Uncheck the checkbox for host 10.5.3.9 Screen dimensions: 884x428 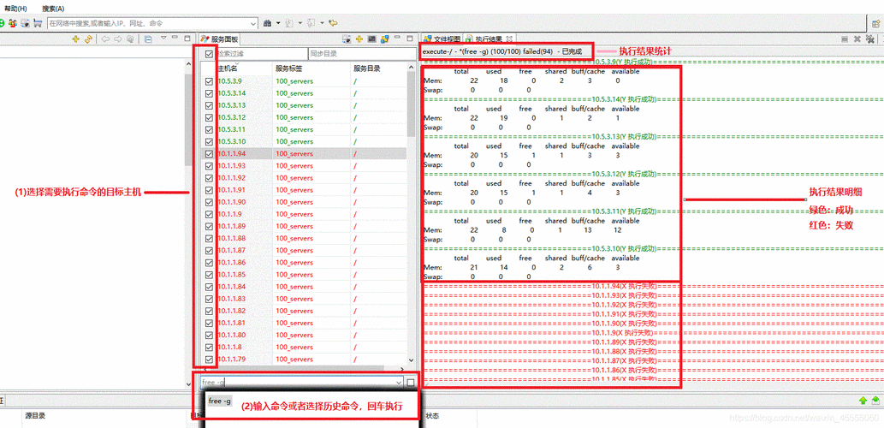coord(209,80)
